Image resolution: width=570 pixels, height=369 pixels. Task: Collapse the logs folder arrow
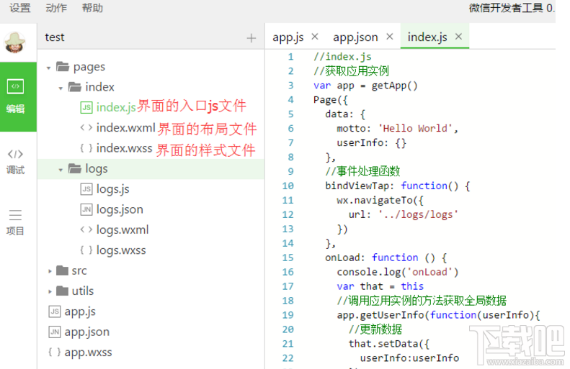coord(61,170)
